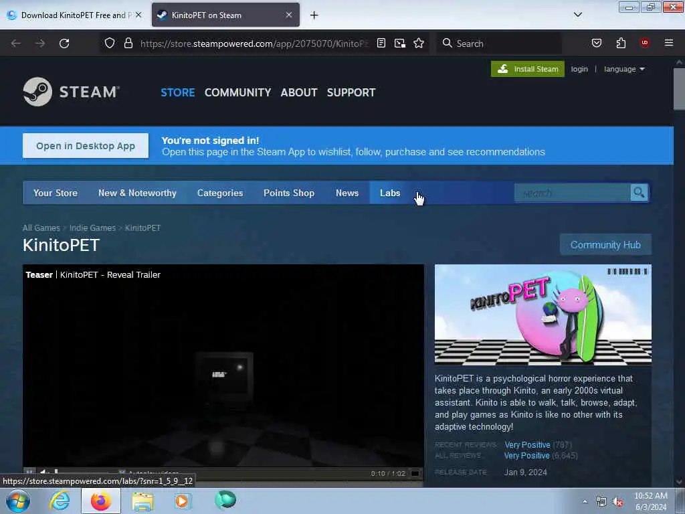Open the tracking protection shield icon
The image size is (685, 514).
click(110, 43)
